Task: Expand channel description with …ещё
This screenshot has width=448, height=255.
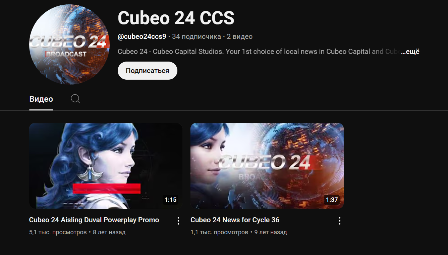Action: [410, 52]
